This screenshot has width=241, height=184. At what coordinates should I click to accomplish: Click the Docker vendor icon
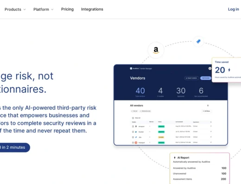[x=136, y=132]
